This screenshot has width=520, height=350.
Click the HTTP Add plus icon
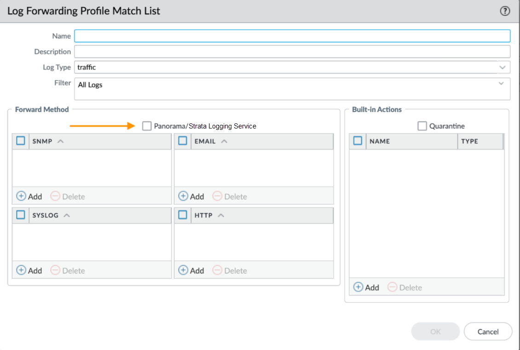183,270
